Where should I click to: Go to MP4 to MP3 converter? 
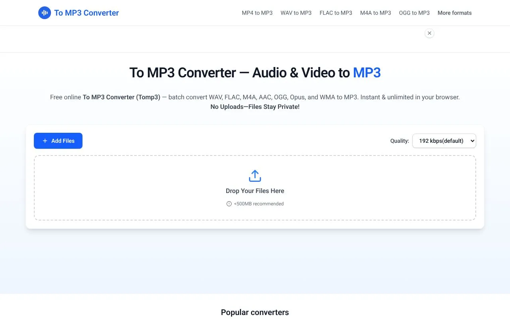(x=257, y=13)
